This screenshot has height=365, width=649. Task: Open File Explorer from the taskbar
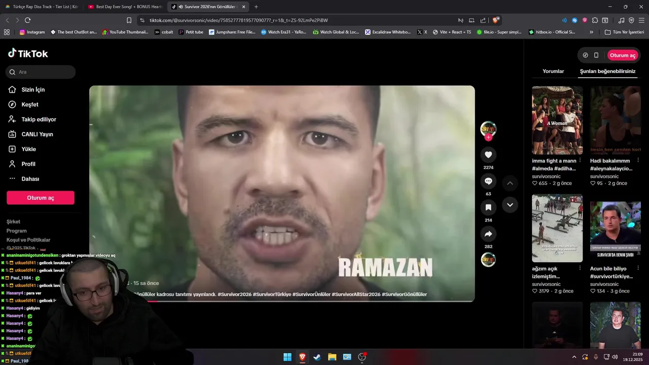(332, 357)
